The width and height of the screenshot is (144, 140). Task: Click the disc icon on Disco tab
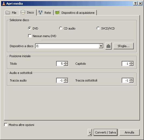23,12
